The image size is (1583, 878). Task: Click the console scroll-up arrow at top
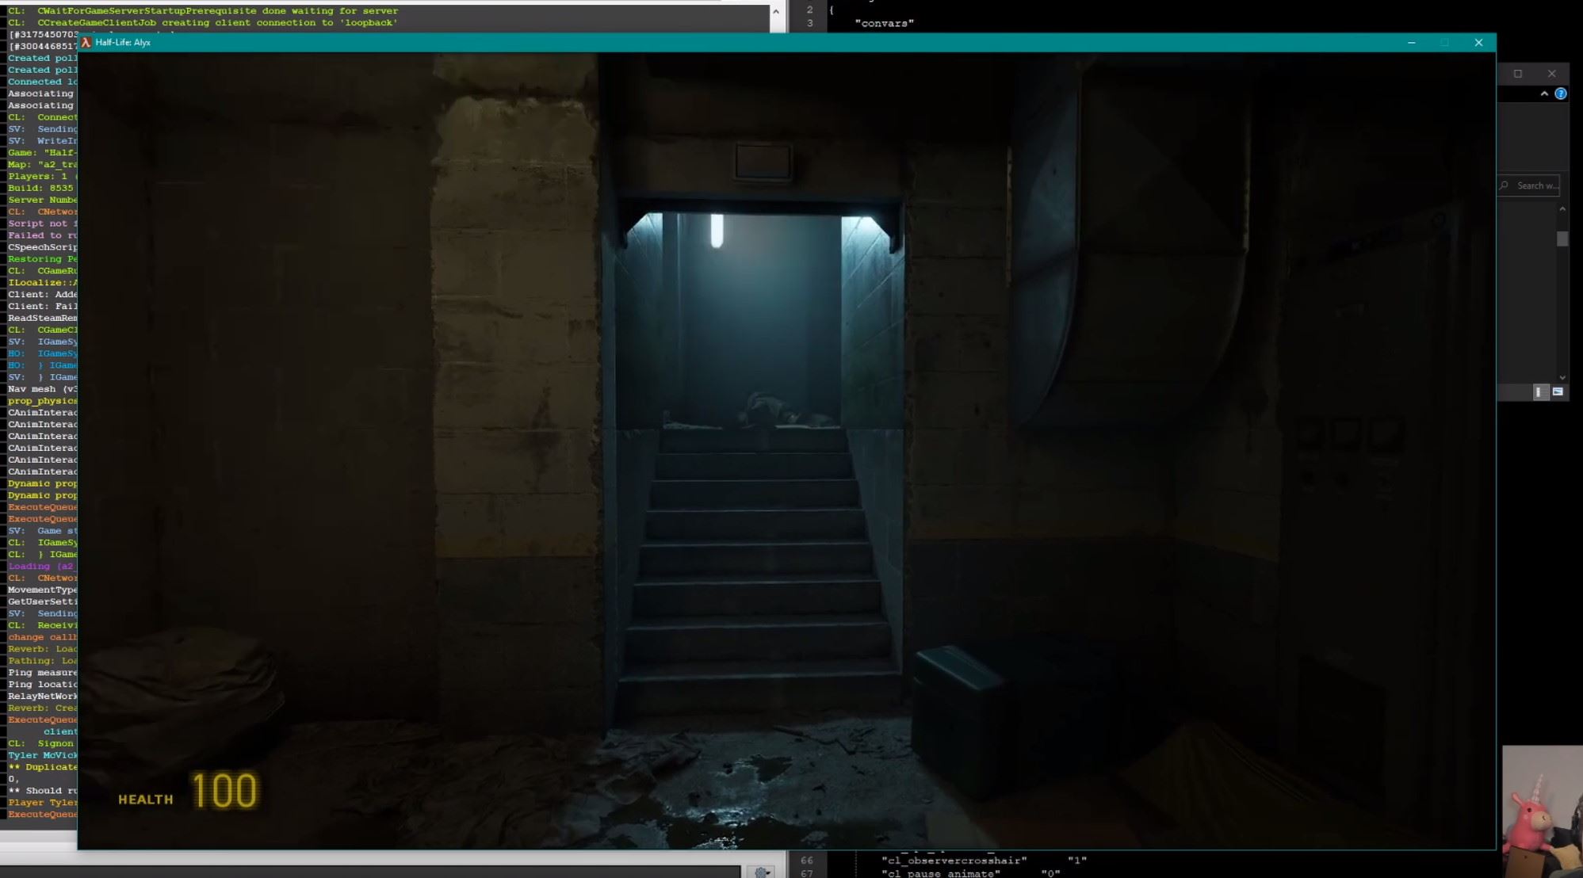click(x=775, y=11)
